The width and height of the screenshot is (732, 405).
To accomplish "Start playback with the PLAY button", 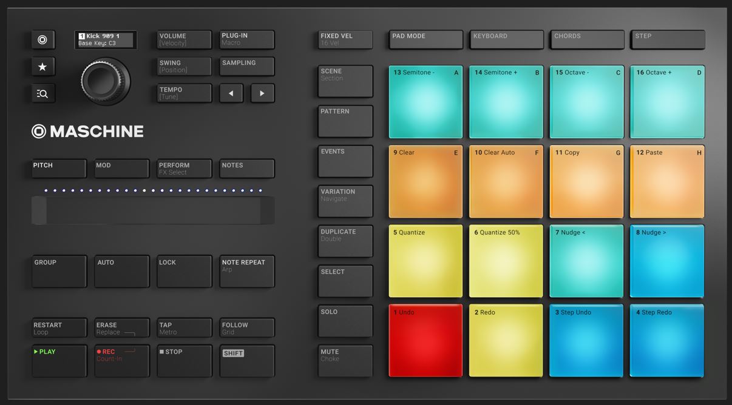I will coord(59,361).
